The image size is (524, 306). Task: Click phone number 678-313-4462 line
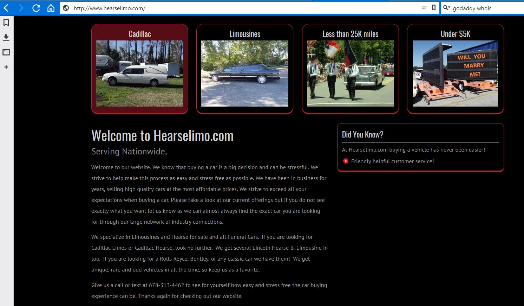pos(209,285)
